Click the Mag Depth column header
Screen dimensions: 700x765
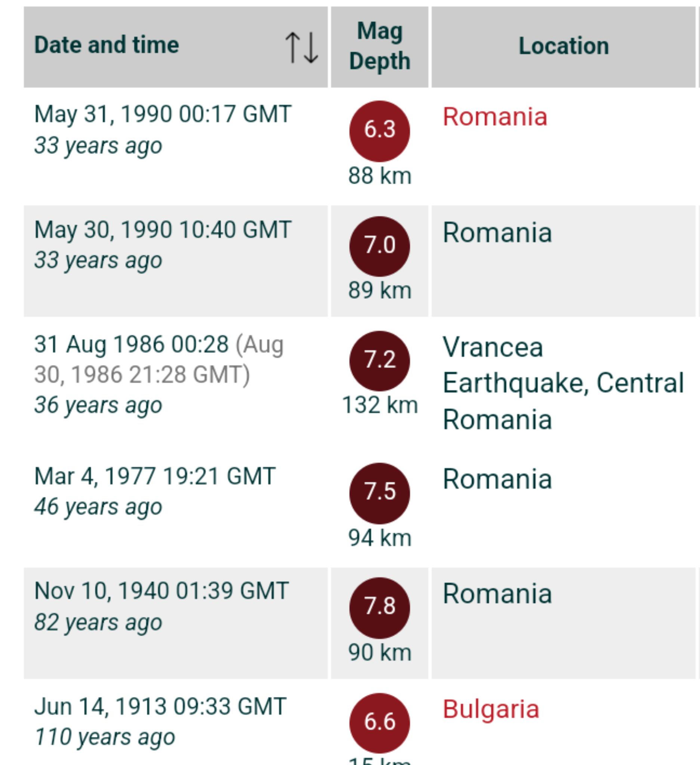pyautogui.click(x=379, y=46)
